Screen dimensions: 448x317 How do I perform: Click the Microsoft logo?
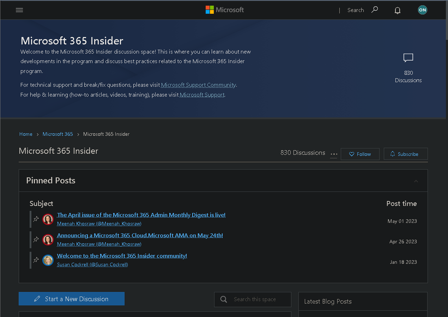[225, 10]
